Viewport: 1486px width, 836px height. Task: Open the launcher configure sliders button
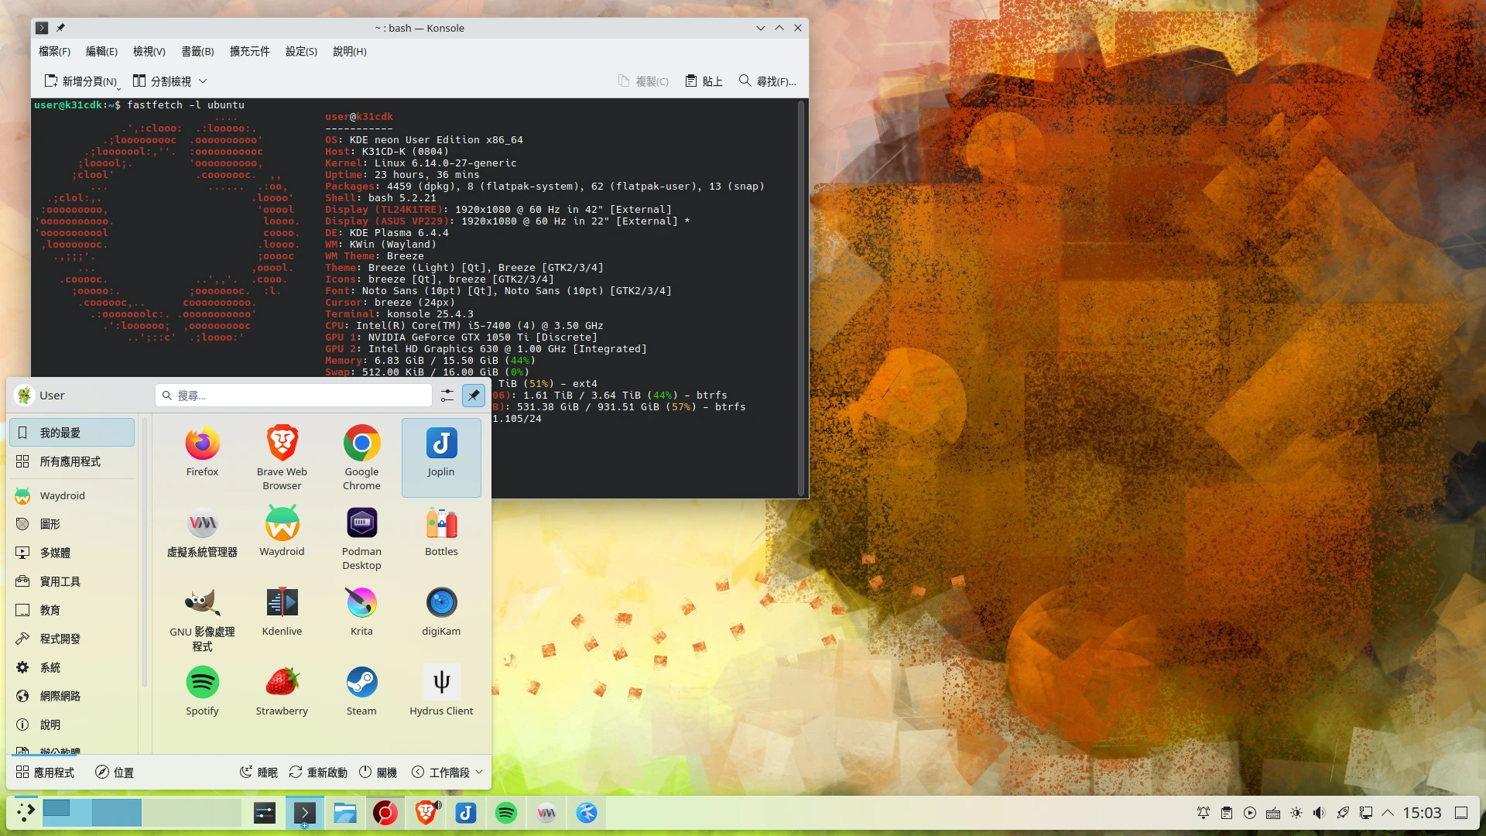pos(447,396)
